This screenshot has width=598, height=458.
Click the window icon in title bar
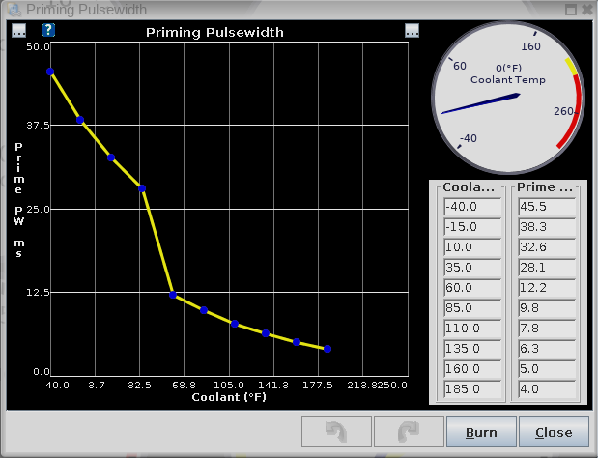click(x=11, y=9)
